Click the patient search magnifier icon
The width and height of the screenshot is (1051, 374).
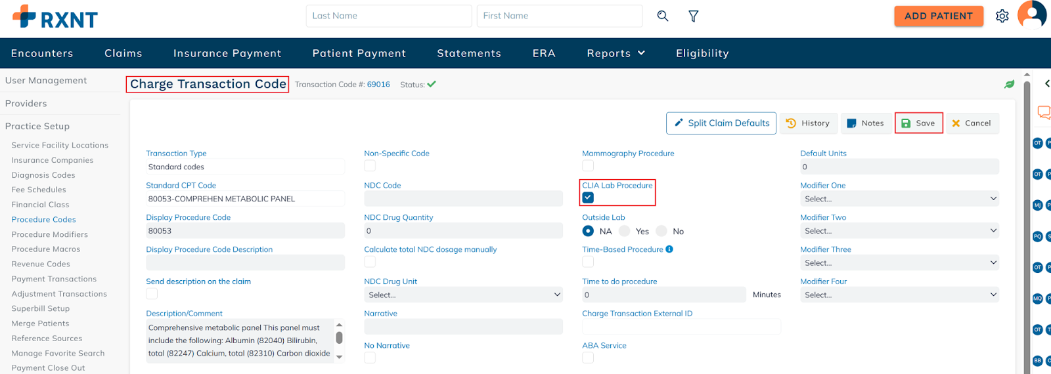click(x=663, y=16)
